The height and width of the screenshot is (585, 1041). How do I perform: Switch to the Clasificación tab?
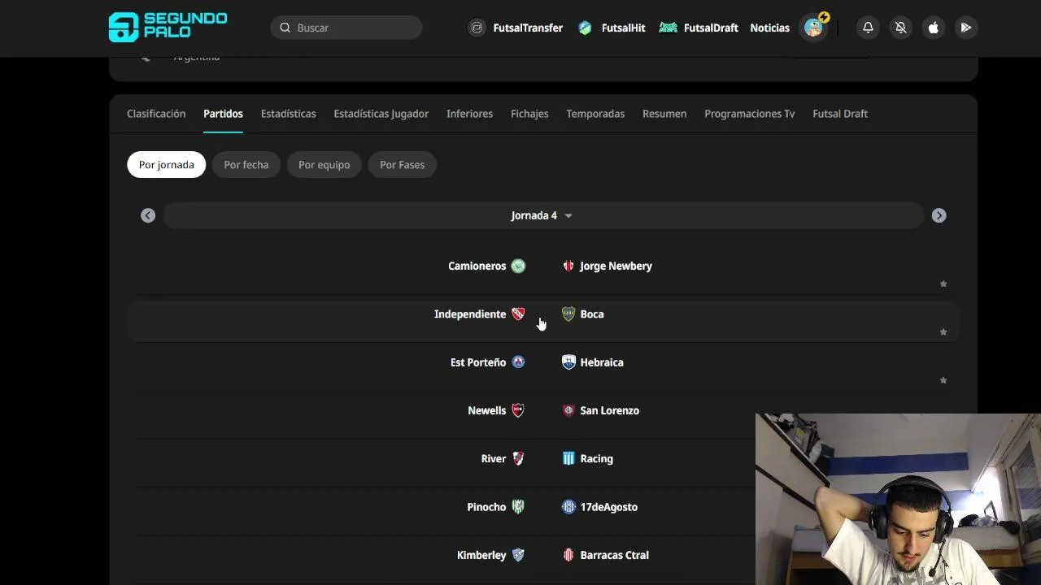point(156,114)
